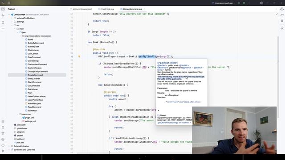
Task: Open pom.xml in project tree
Action: pos(20,143)
